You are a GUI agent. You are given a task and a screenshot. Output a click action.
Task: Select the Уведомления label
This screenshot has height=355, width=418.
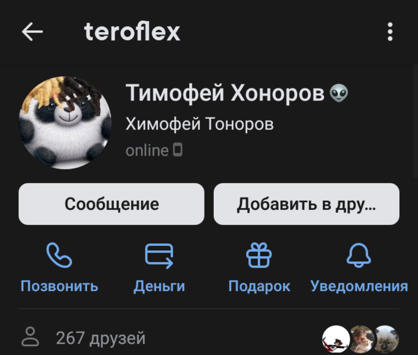coord(359,286)
